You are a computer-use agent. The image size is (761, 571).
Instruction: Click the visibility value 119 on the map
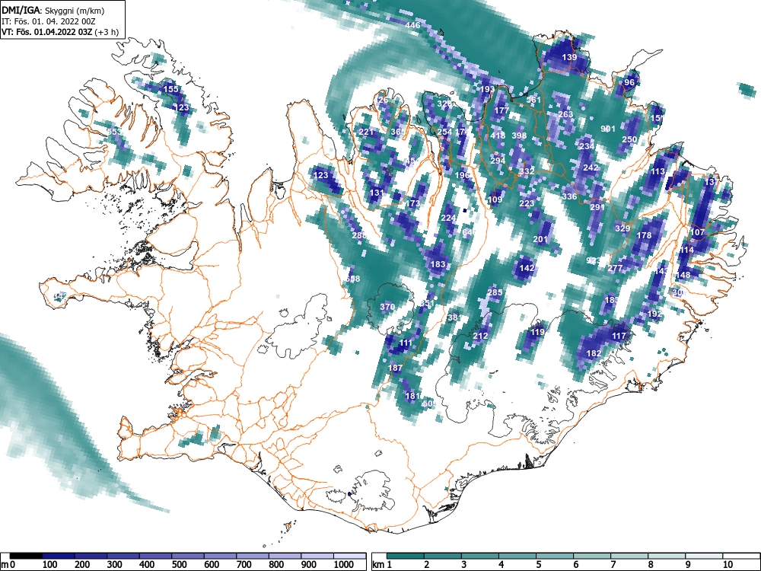pos(537,332)
